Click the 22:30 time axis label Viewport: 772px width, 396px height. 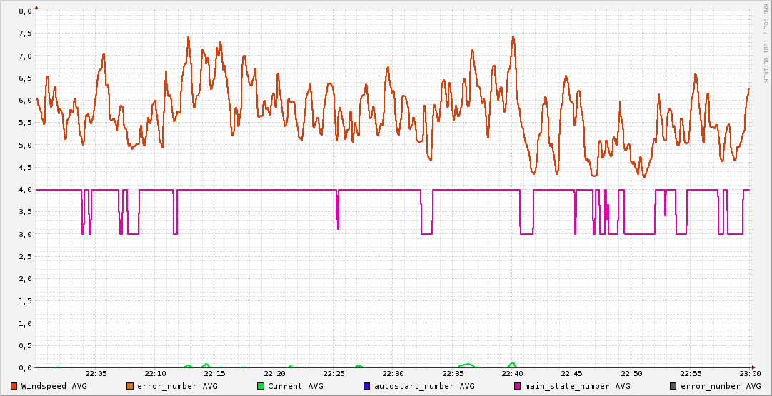tap(393, 373)
